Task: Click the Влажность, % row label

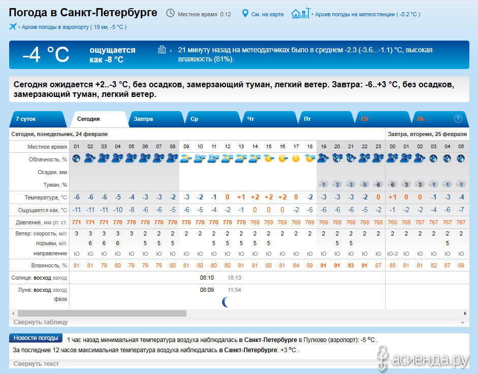Action: pos(49,265)
